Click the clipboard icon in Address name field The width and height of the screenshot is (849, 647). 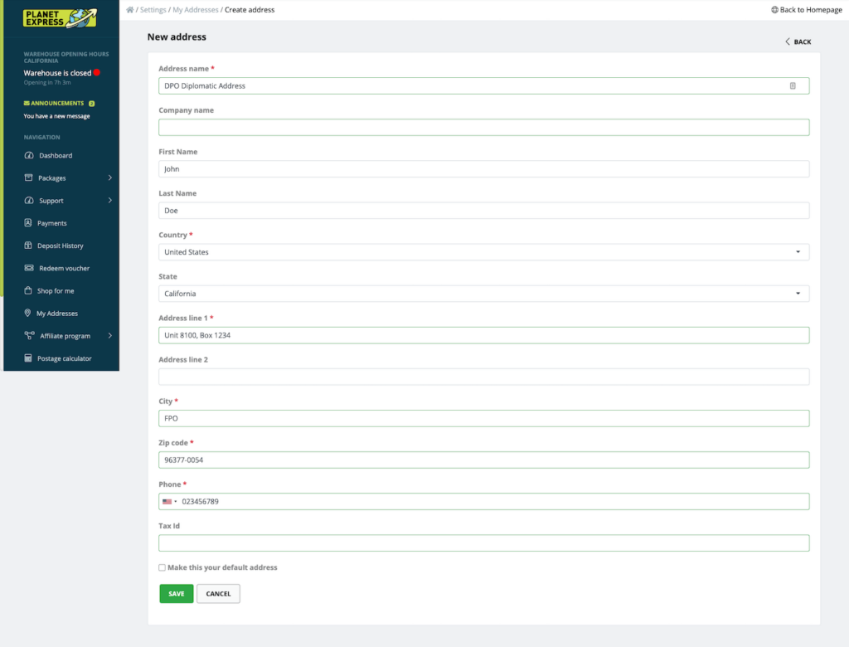[793, 85]
